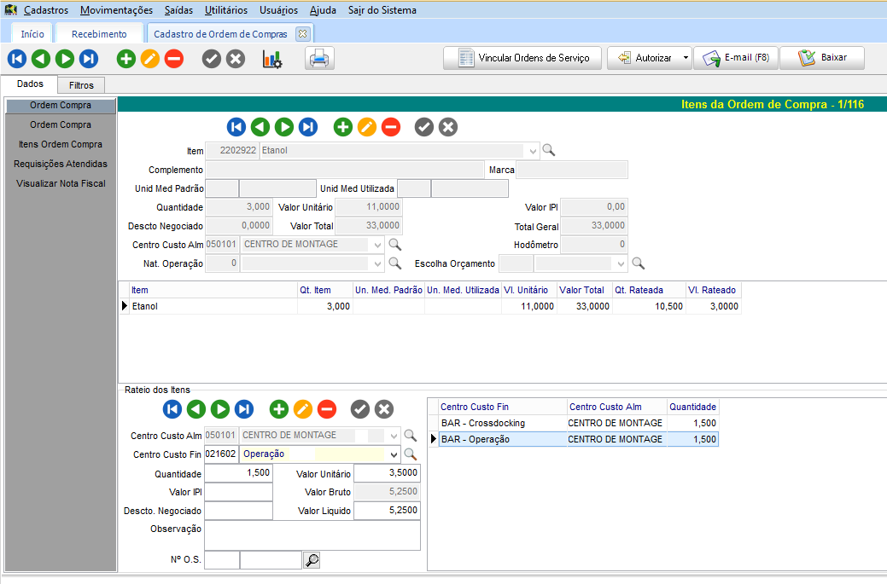Click the magnifier next to the Item field

[549, 150]
